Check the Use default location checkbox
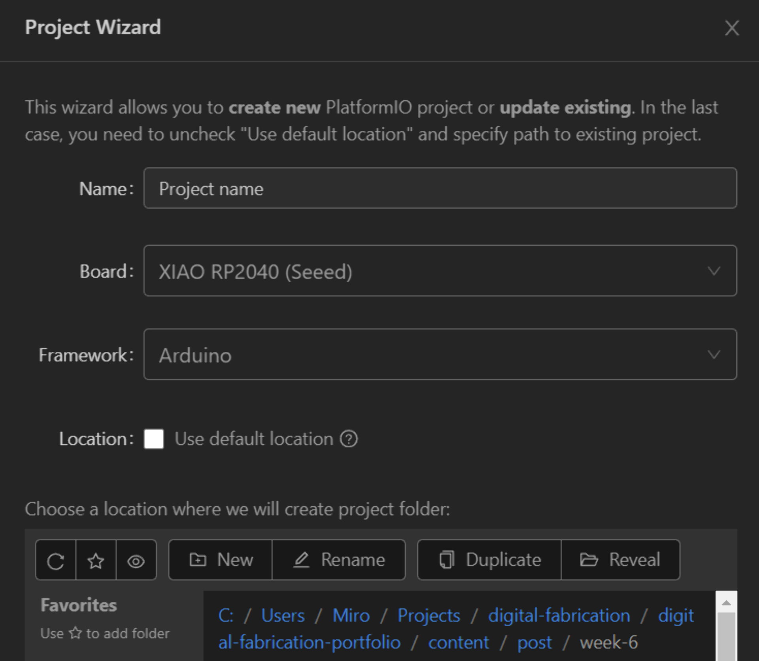This screenshot has width=759, height=661. [x=154, y=439]
